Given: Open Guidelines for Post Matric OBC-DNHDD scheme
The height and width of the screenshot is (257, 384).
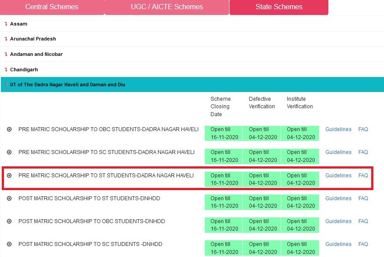Looking at the screenshot, I should click(338, 221).
